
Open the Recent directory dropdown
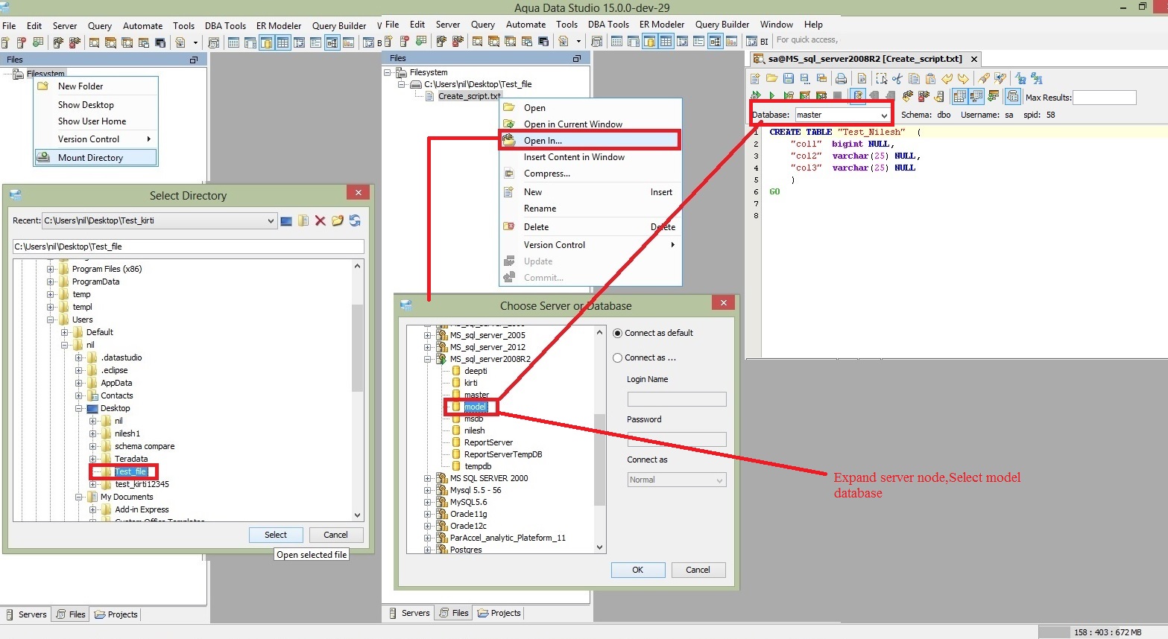click(160, 220)
